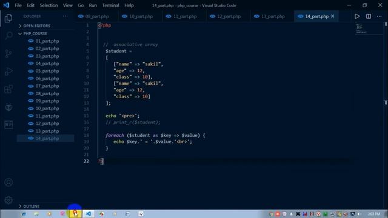Open the Run menu
The height and width of the screenshot is (218, 388).
(x=93, y=5)
